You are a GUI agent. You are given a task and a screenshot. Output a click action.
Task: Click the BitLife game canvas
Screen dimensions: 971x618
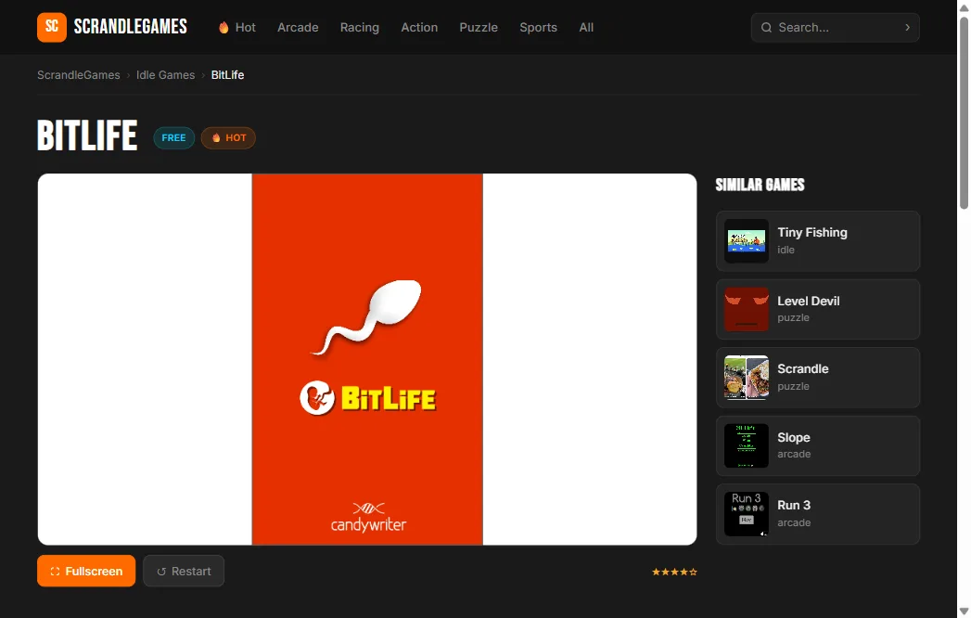[x=367, y=359]
